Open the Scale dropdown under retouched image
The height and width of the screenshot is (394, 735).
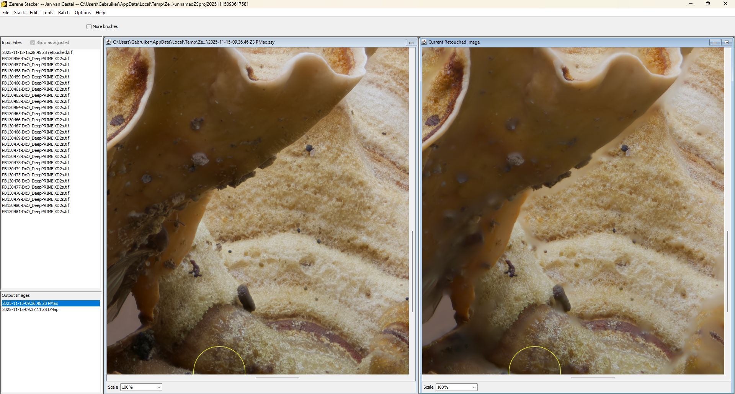(457, 387)
